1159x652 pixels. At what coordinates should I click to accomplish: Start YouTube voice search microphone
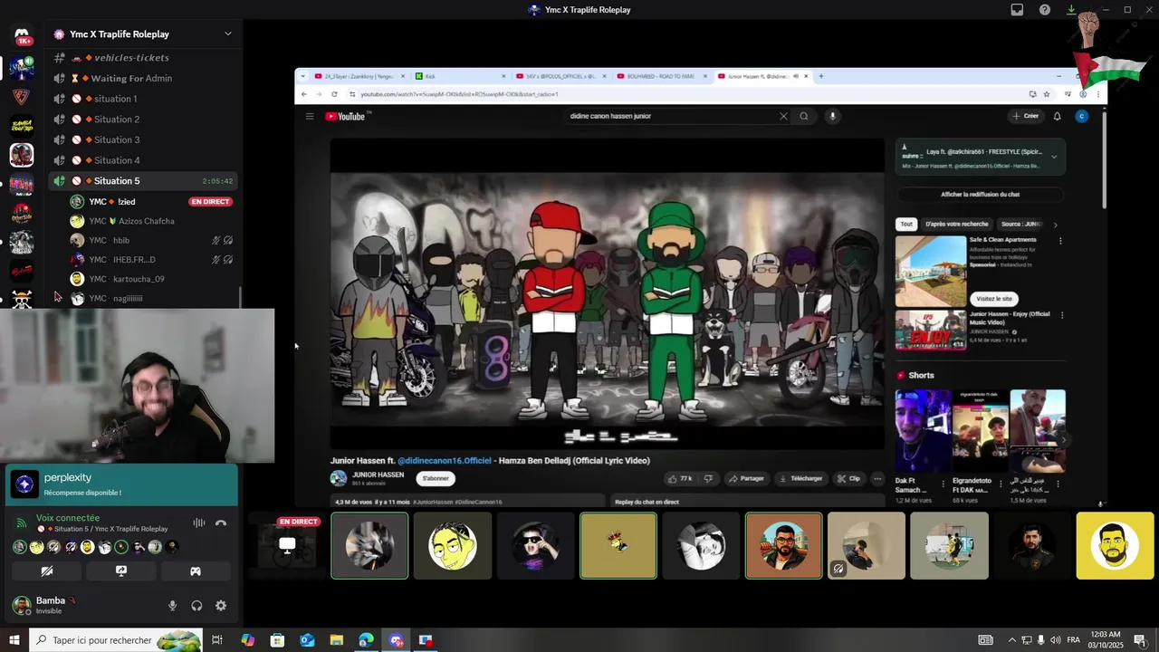(x=833, y=116)
